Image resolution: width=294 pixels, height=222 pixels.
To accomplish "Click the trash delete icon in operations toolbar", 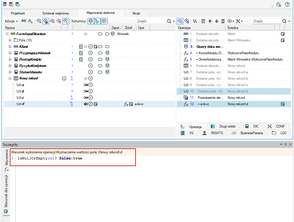I will (203, 21).
